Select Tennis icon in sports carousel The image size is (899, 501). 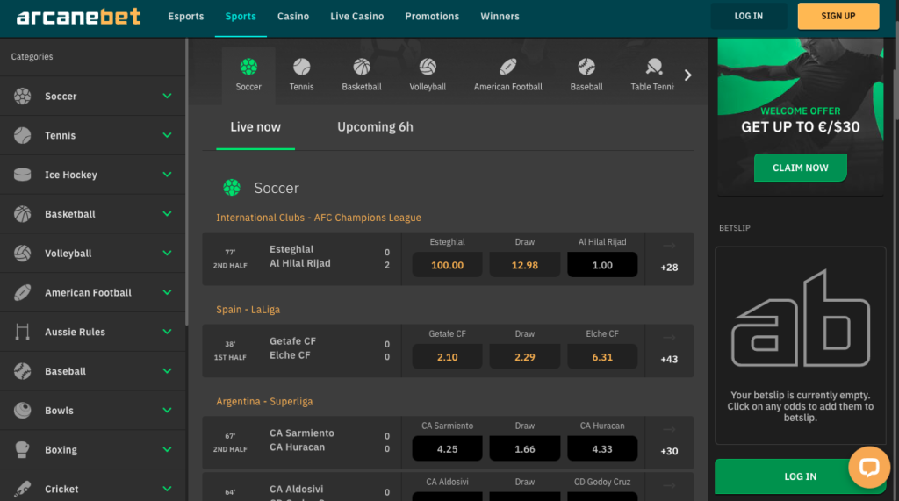pos(302,67)
